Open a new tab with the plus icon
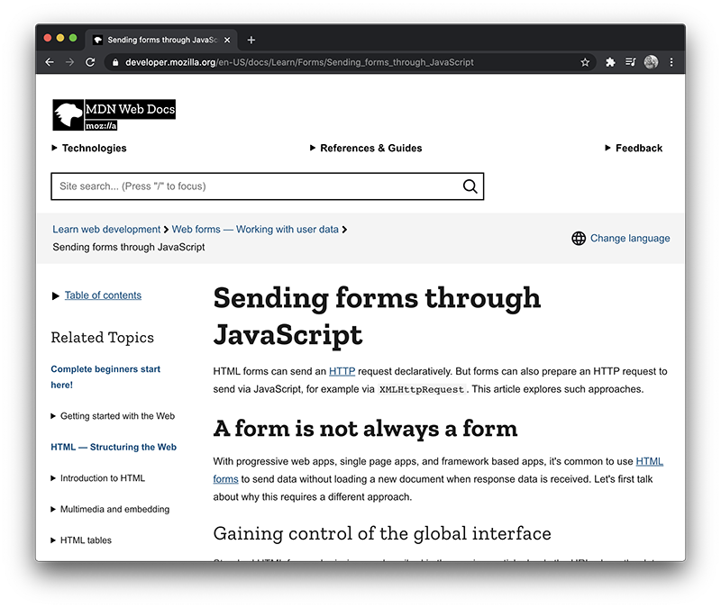This screenshot has height=608, width=721. (x=251, y=39)
